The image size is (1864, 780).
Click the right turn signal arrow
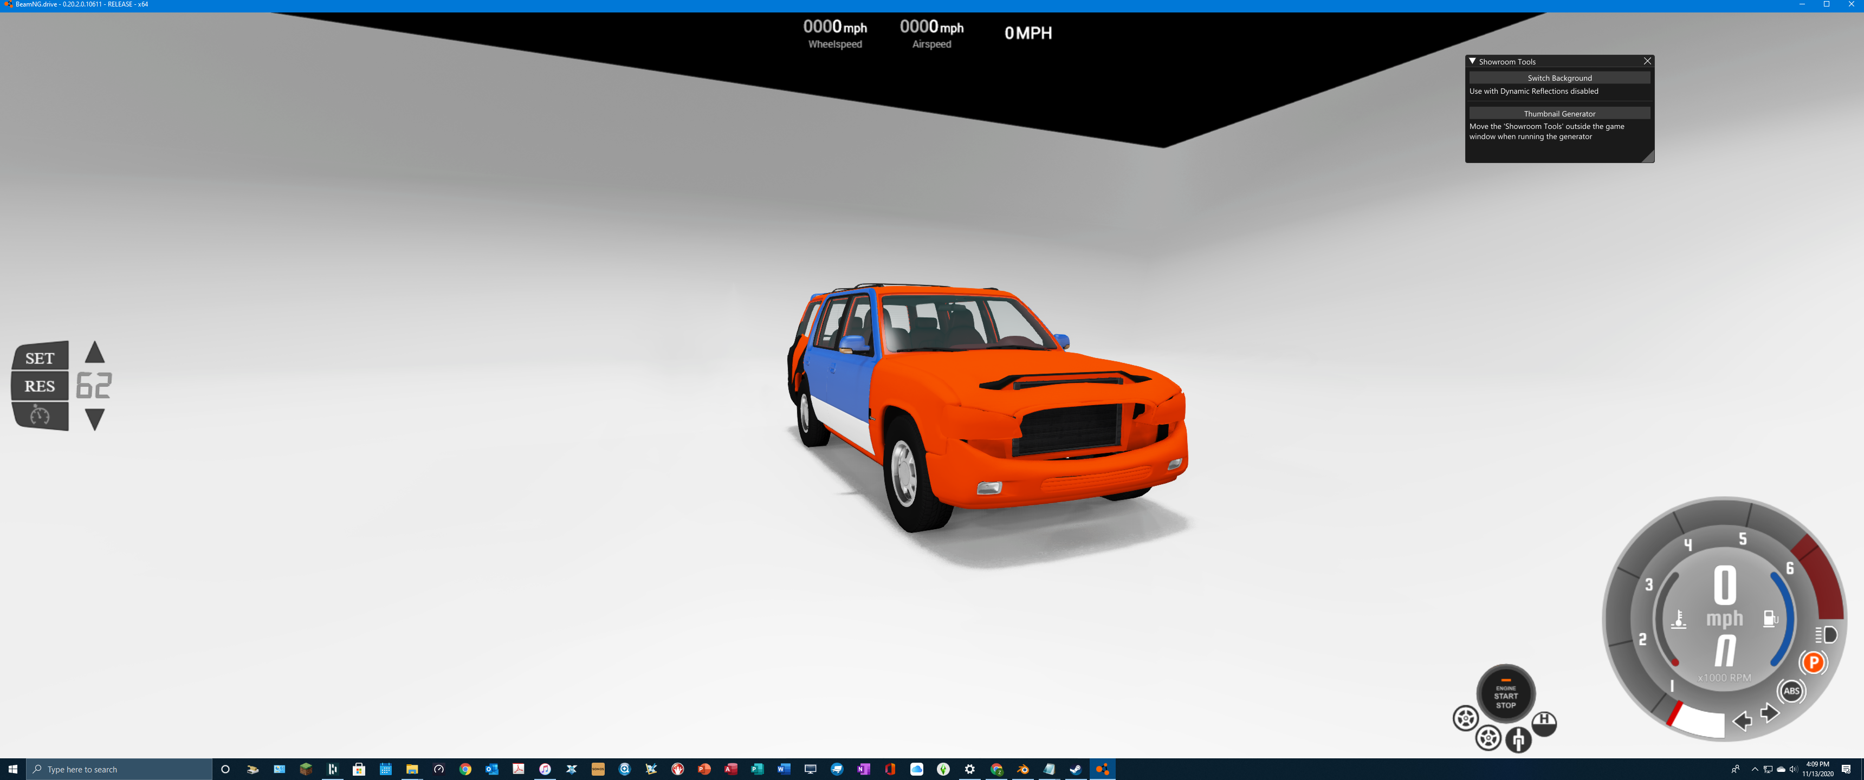click(1770, 713)
